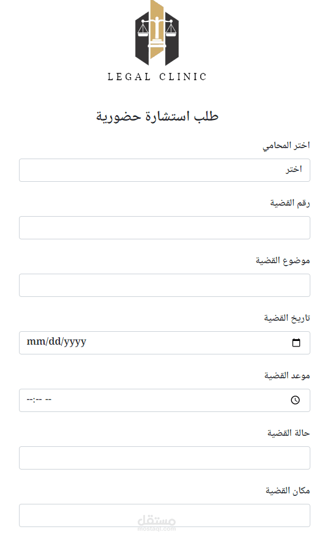The image size is (314, 543).
Task: Click the اختر المحامي label
Action: [x=286, y=146]
